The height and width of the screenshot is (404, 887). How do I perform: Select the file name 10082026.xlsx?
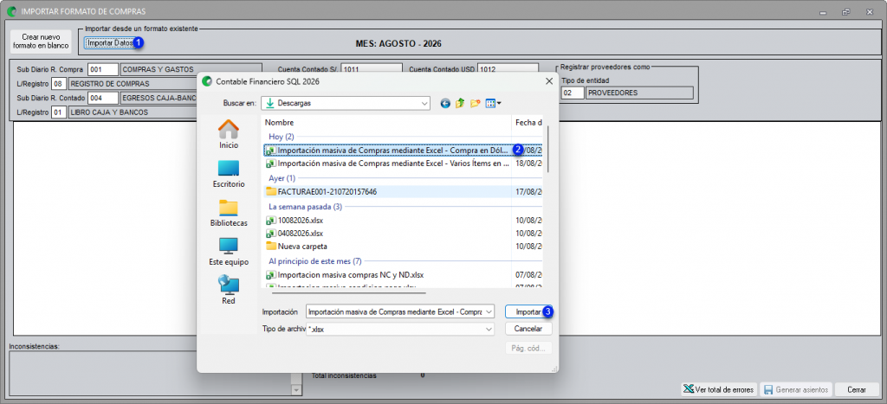point(301,221)
